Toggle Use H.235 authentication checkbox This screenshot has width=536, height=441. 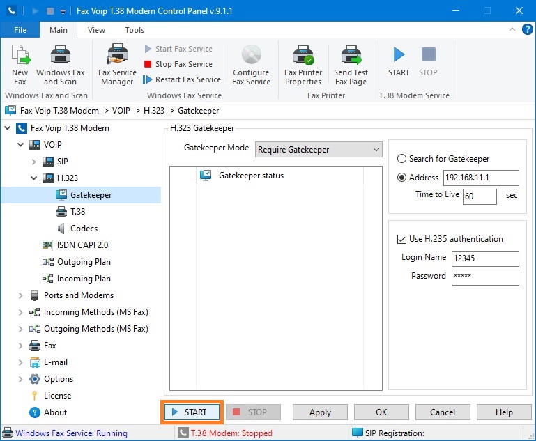click(401, 239)
